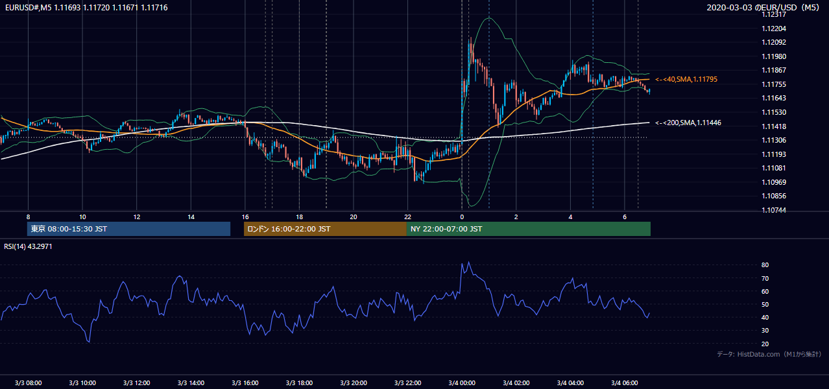
Task: Select the 東京 08:00-15:30 JST session bar
Action: coord(128,229)
